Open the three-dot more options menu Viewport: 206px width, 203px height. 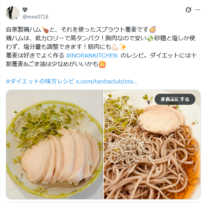(x=197, y=10)
